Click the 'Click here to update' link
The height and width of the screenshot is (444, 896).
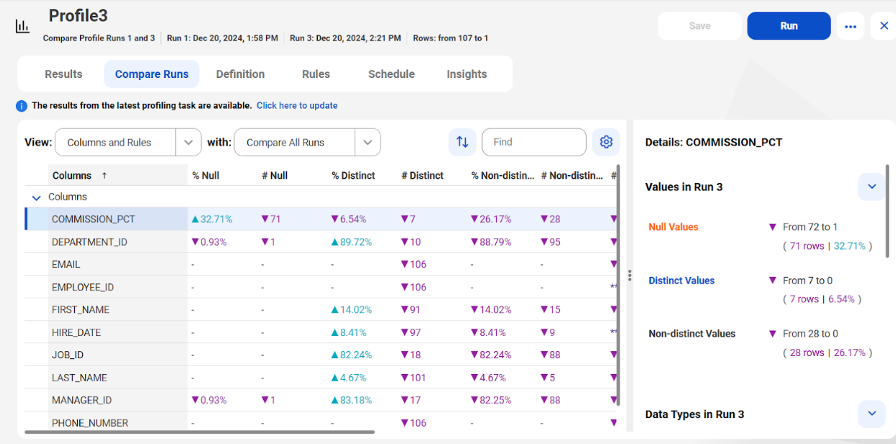pyautogui.click(x=297, y=105)
